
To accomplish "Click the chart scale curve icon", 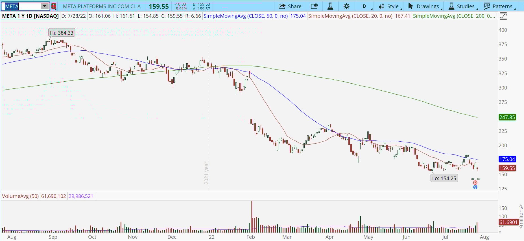I will (503, 16).
